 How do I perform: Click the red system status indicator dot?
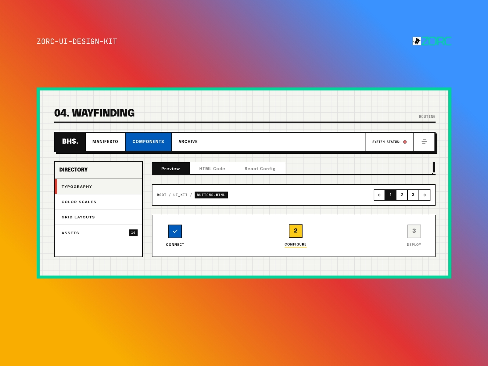point(405,142)
